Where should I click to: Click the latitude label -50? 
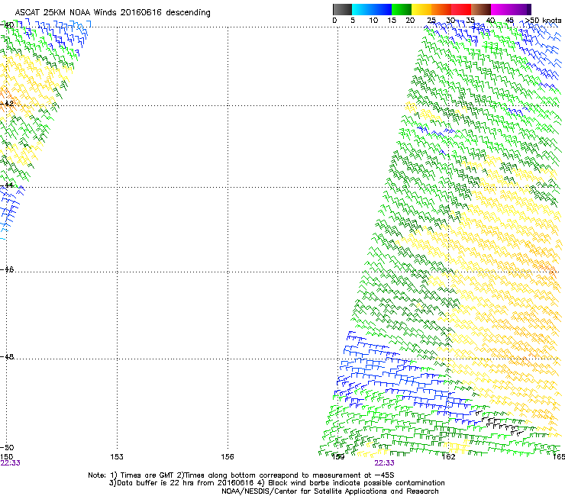[7, 447]
